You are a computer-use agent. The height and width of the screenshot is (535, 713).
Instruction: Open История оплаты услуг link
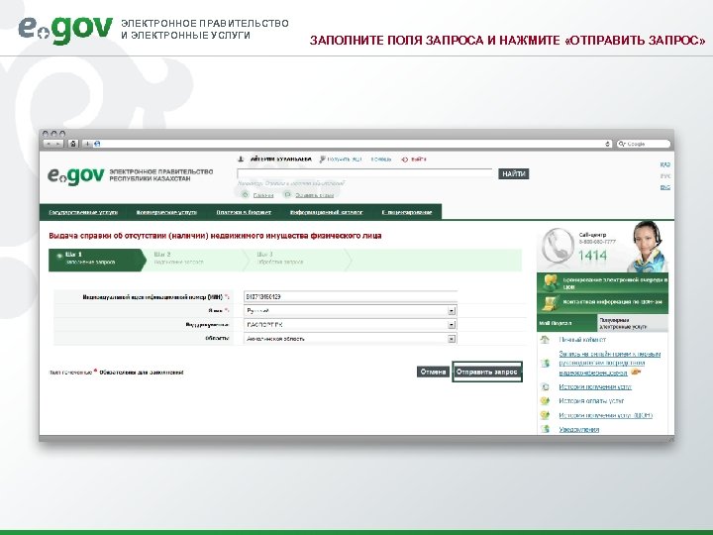click(x=591, y=401)
